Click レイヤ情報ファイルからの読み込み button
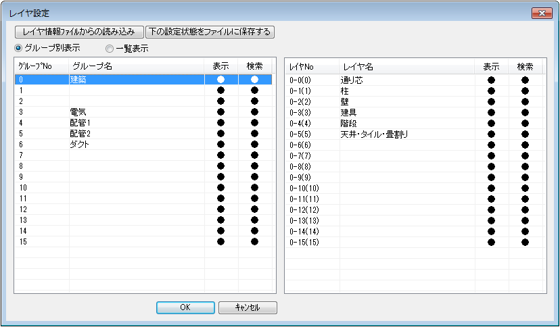The width and height of the screenshot is (560, 327). coord(78,32)
